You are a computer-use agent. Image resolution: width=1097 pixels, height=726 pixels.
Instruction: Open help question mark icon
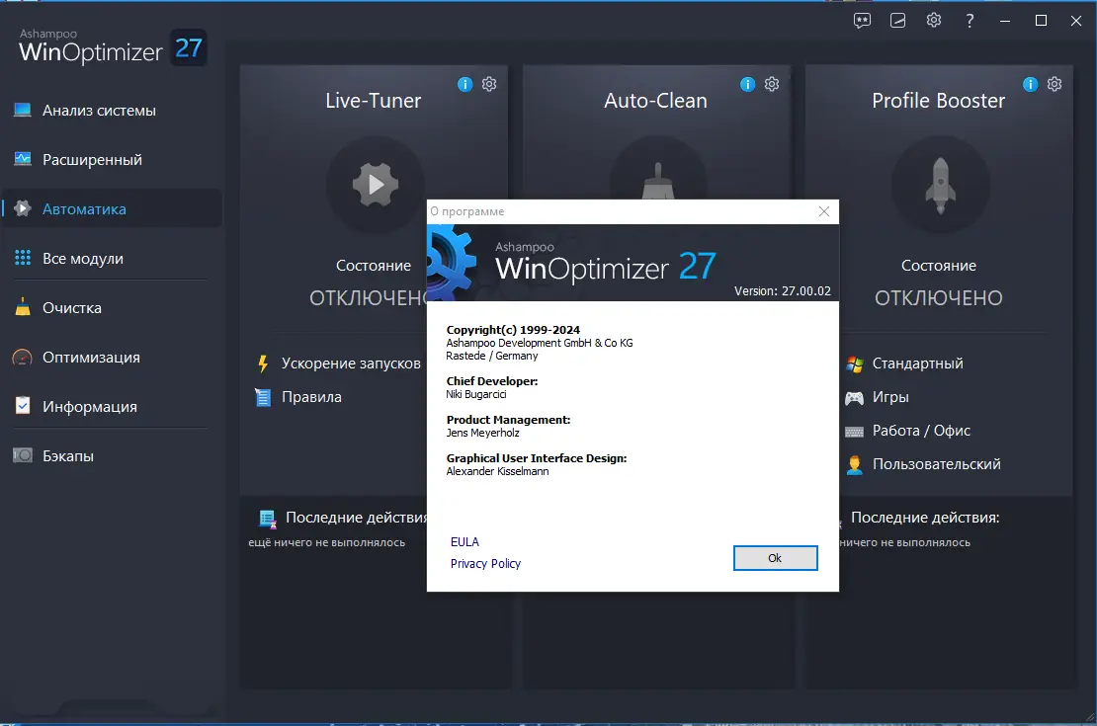point(969,21)
